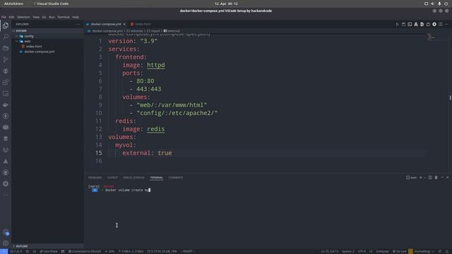Viewport: 452px width, 254px height.
Task: Maximize the terminal panel with the up chevron
Action: [442, 178]
